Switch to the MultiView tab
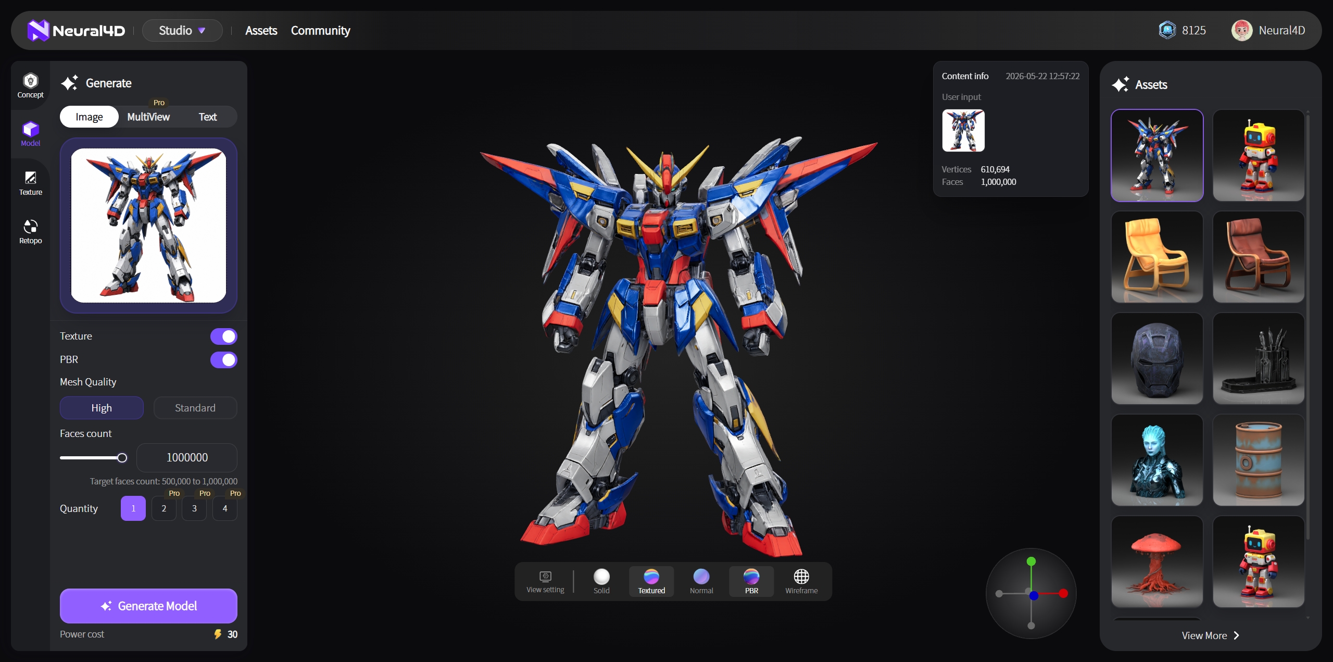Screen dimensions: 1333x662 148,117
